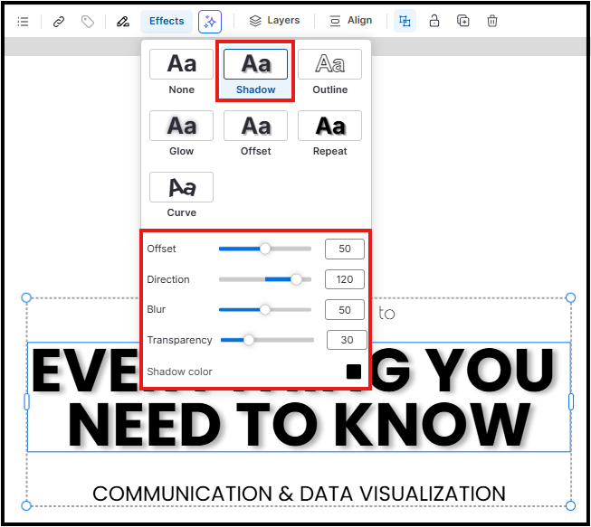Click the text style highlighter icon

(x=123, y=21)
